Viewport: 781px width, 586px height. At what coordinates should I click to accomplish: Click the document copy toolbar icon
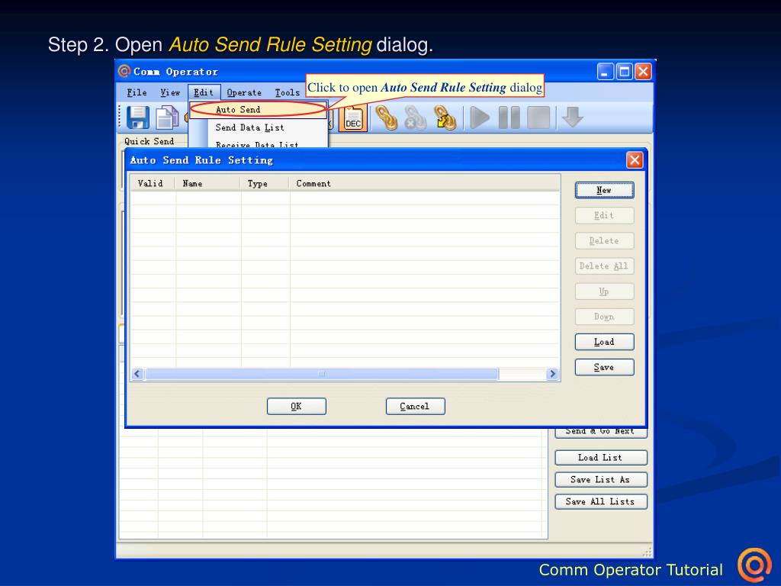167,117
